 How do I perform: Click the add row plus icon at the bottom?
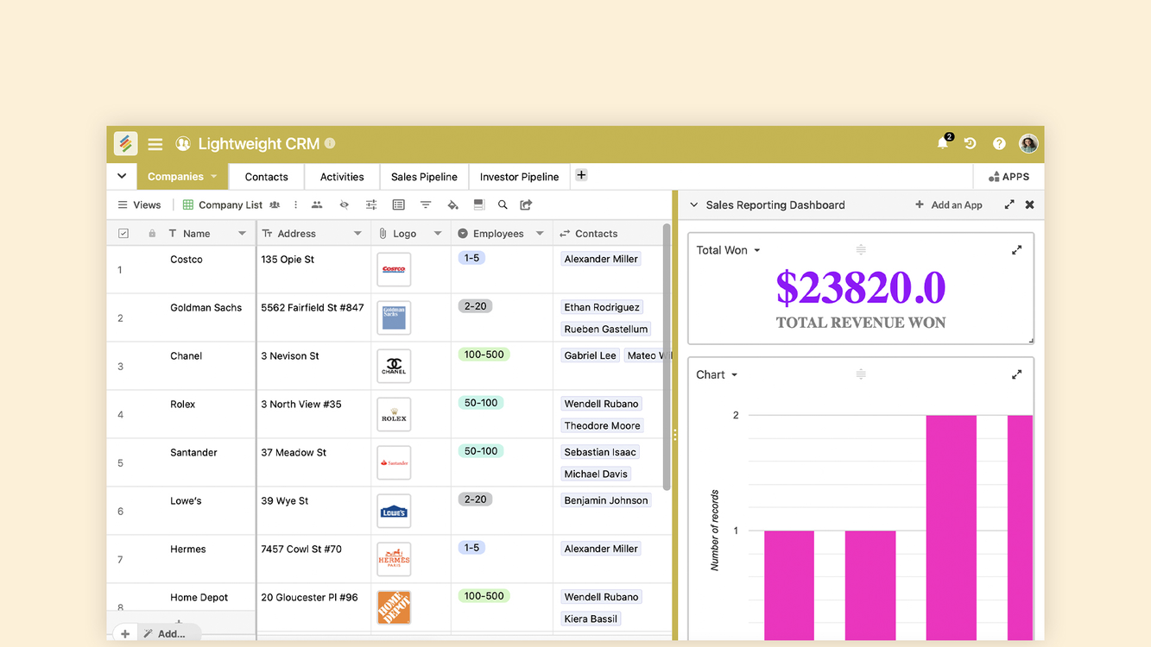(x=125, y=634)
